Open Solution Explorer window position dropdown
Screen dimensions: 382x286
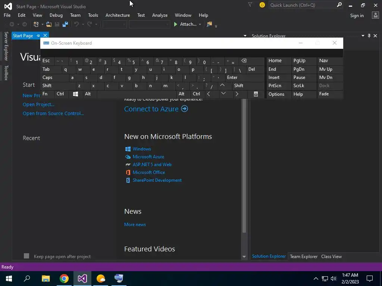363,36
